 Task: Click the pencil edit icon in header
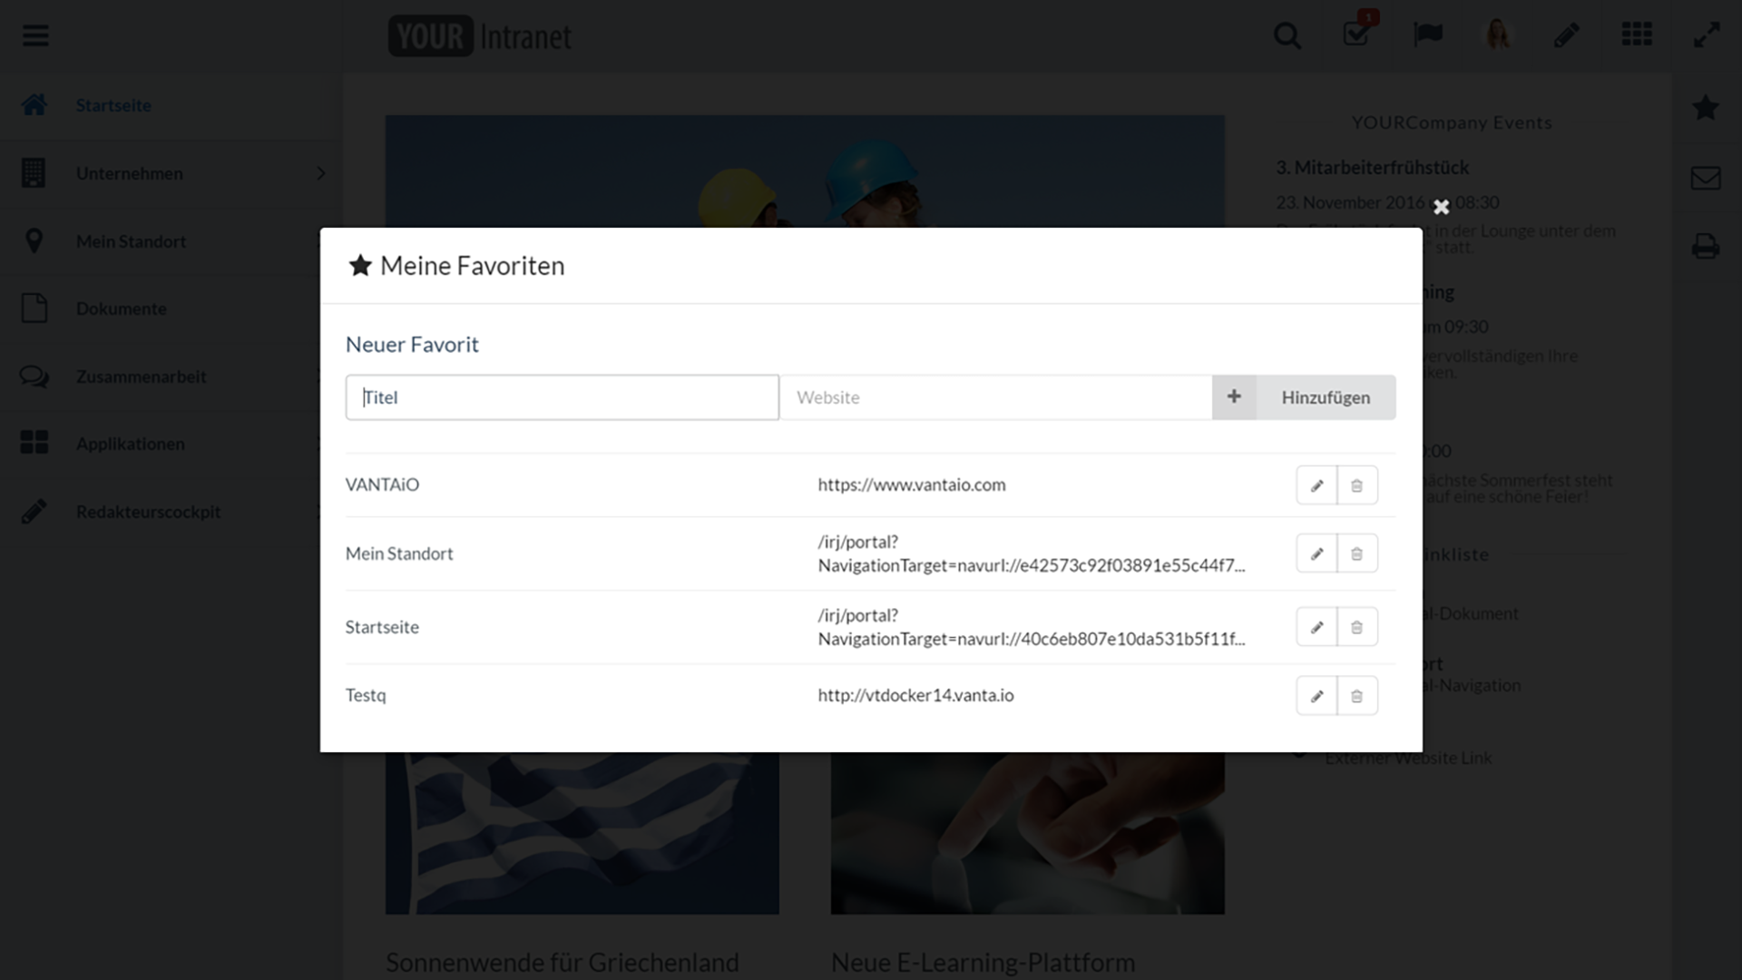pyautogui.click(x=1567, y=34)
